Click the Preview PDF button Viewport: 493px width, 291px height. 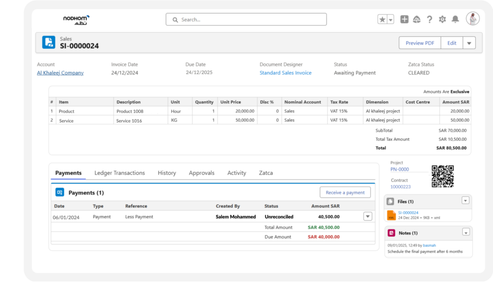click(x=420, y=43)
